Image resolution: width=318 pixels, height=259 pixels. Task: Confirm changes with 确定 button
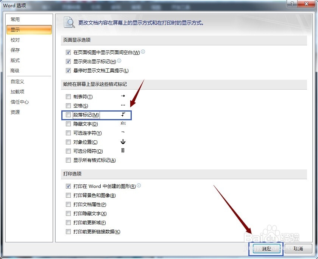(267, 248)
